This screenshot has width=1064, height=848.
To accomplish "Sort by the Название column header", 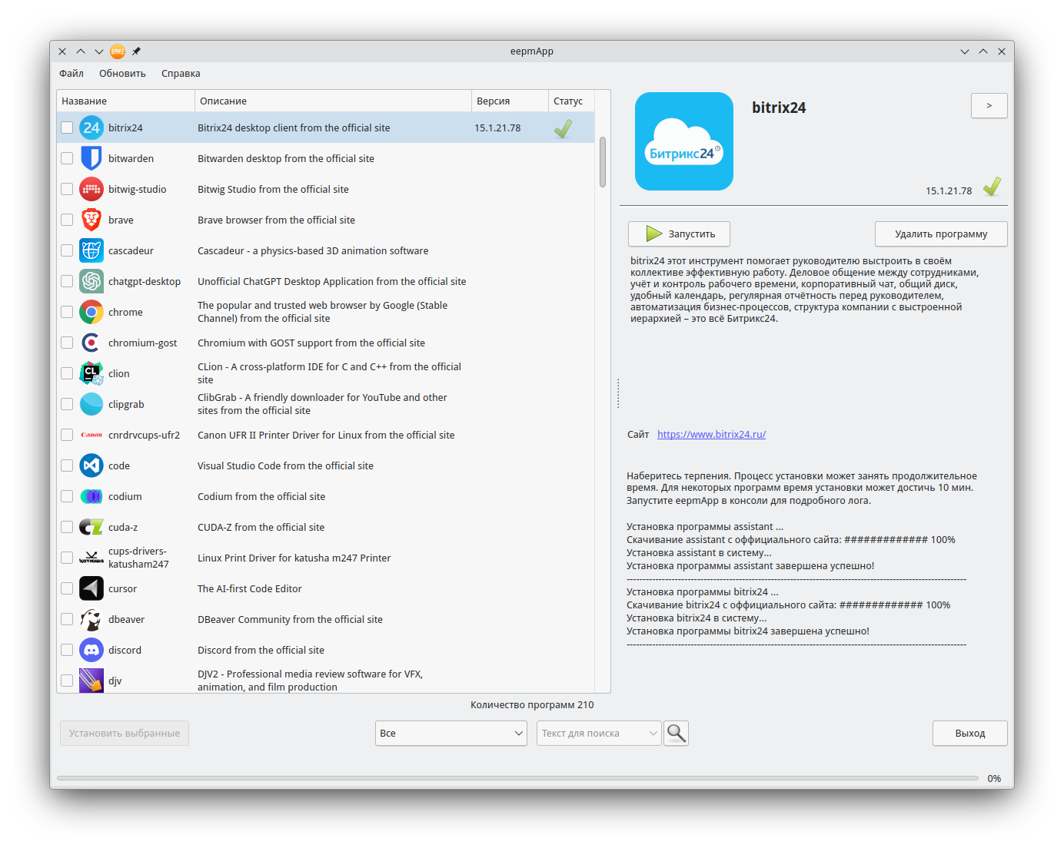I will click(x=125, y=101).
